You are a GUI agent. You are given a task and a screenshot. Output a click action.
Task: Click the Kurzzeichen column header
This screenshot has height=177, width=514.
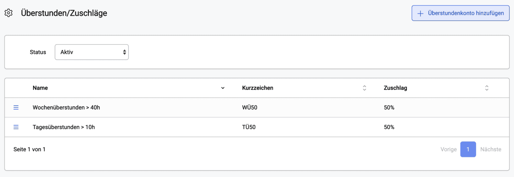[258, 88]
